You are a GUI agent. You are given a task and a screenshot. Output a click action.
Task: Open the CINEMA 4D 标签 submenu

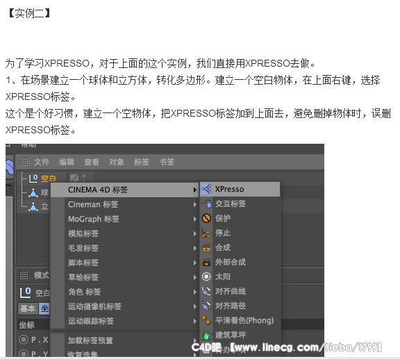(x=124, y=190)
